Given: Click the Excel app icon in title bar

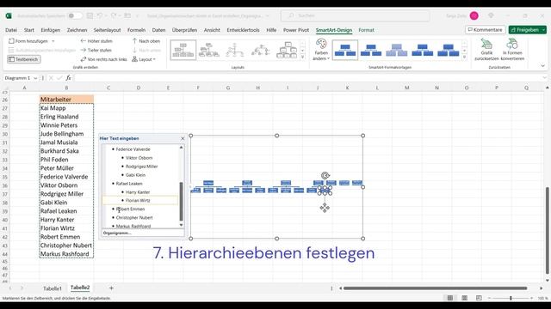Looking at the screenshot, I should [x=9, y=15].
